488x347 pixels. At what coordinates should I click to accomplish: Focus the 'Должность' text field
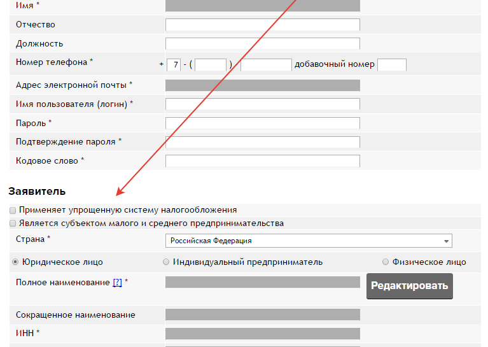click(x=262, y=44)
